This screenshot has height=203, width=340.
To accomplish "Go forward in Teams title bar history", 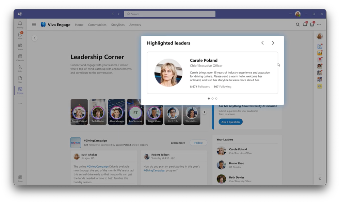I will point(119,14).
